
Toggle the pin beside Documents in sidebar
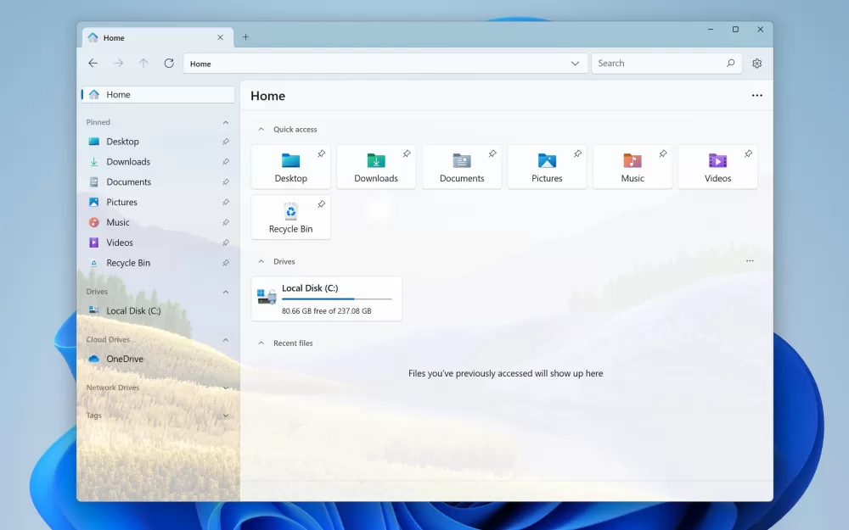[x=226, y=182]
